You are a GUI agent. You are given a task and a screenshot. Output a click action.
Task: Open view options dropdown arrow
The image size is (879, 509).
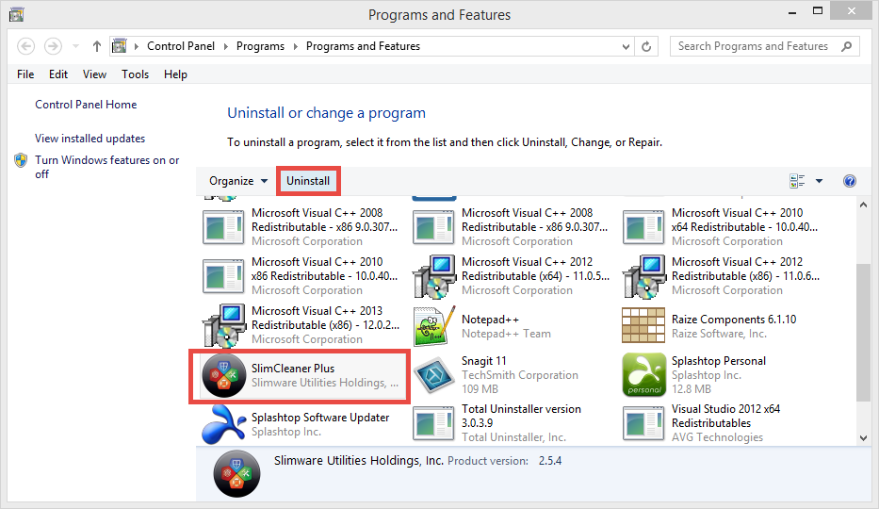click(x=819, y=180)
